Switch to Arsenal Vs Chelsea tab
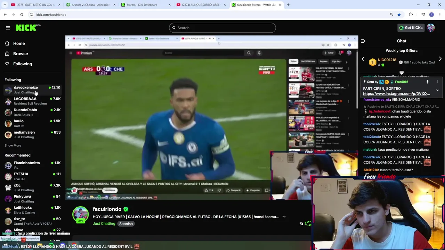Image resolution: width=445 pixels, height=250 pixels. click(90, 5)
